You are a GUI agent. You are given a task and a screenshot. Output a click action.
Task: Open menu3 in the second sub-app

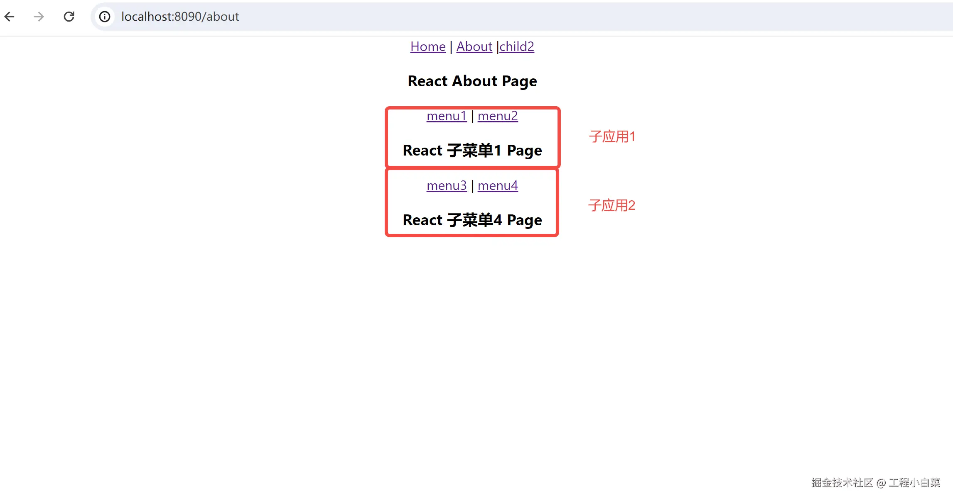tap(447, 185)
